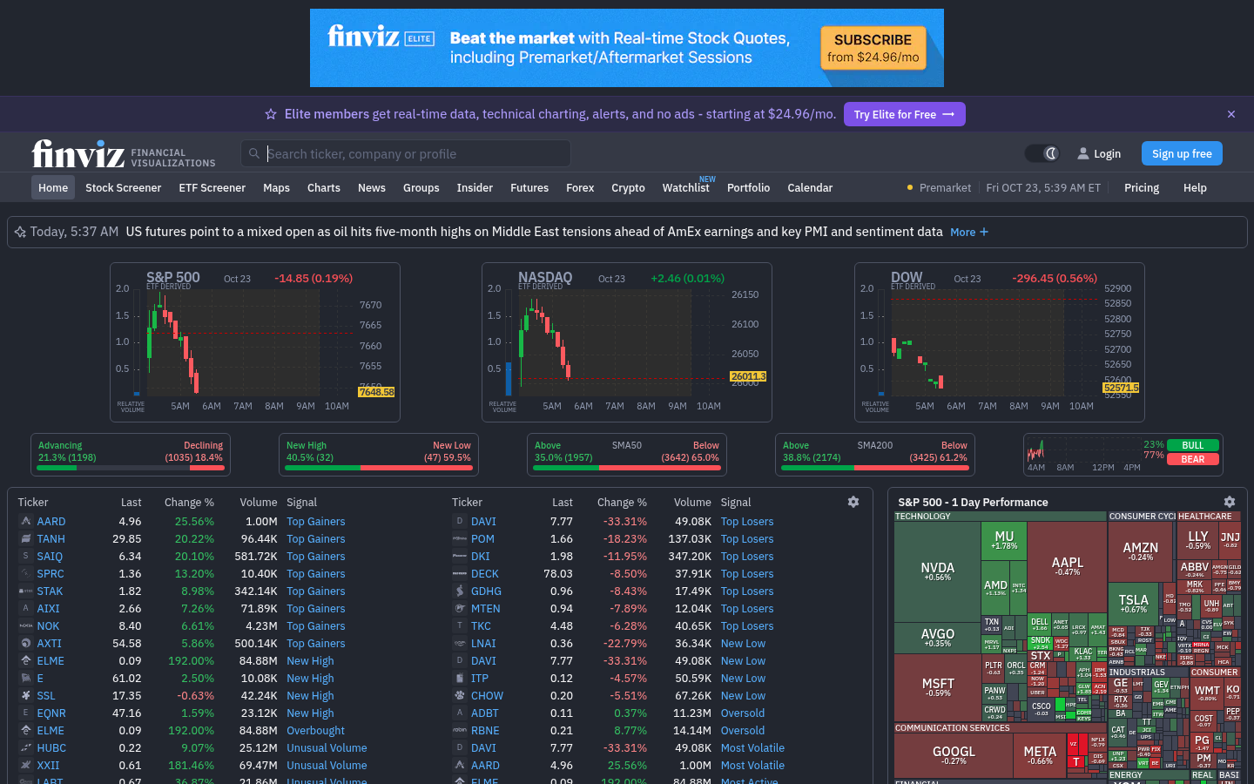Read the US futures news headline

point(534,232)
